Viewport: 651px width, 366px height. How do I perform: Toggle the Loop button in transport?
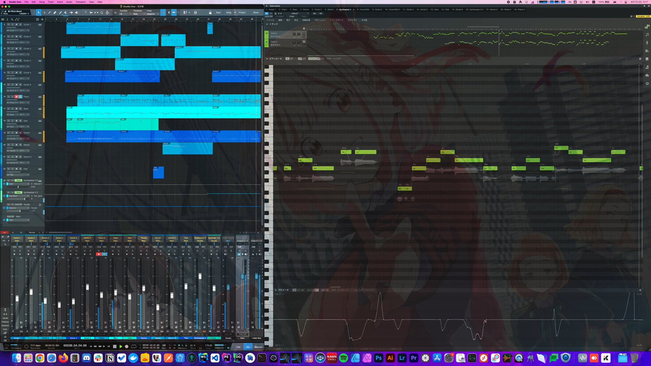[134, 346]
